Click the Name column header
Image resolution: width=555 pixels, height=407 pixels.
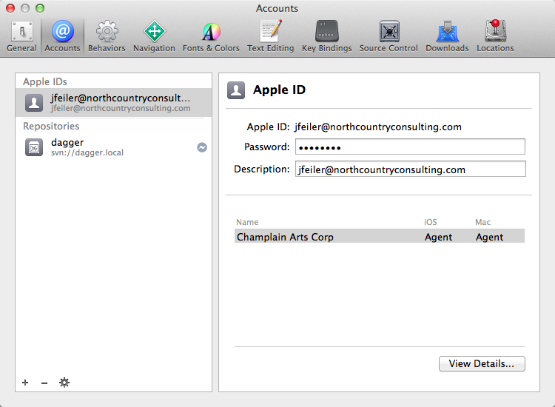click(247, 222)
